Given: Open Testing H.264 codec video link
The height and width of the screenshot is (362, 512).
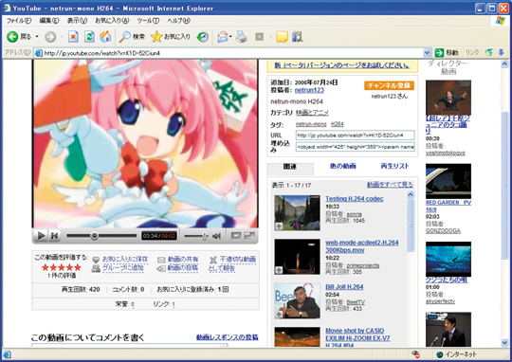Looking at the screenshot, I should pos(355,199).
